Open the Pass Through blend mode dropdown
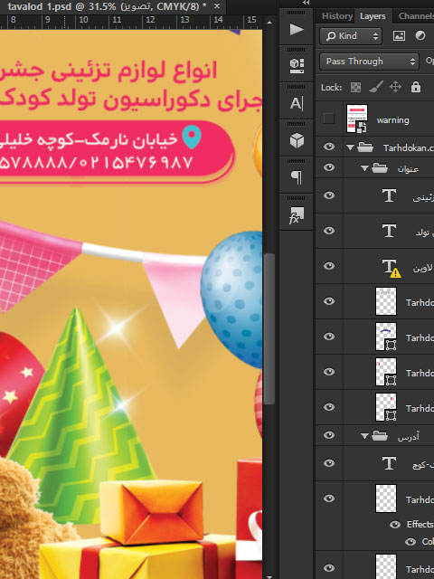Viewport: 434px width, 579px height. pyautogui.click(x=370, y=62)
